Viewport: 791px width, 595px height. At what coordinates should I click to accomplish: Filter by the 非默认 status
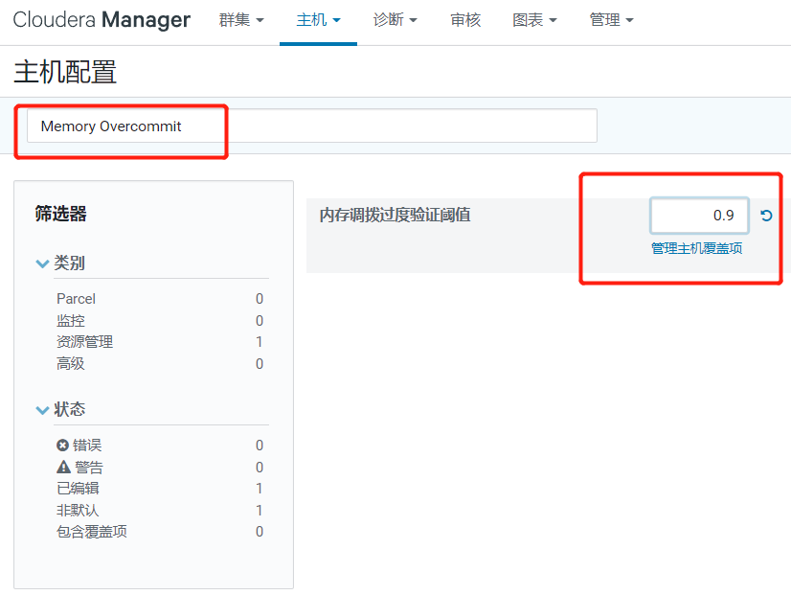(79, 510)
